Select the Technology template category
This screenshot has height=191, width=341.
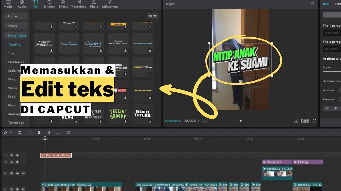pyautogui.click(x=16, y=123)
